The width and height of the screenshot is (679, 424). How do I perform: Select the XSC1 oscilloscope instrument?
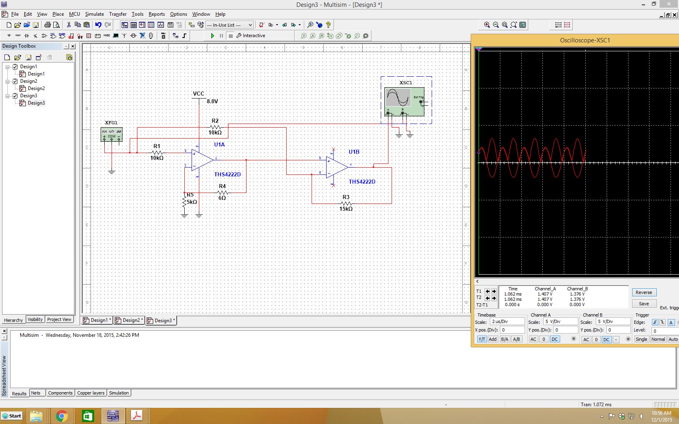click(x=404, y=101)
